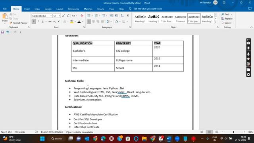
Task: Open the font name dropdown Calibri (Body)
Action: (51, 16)
